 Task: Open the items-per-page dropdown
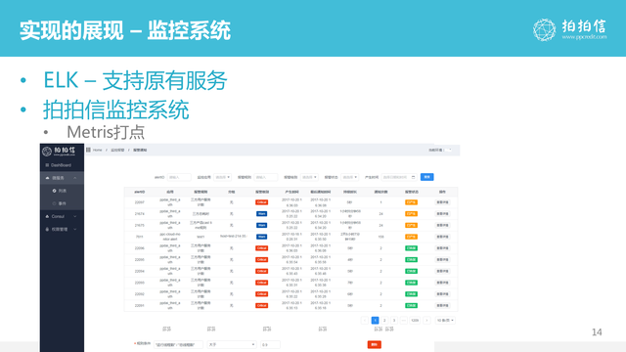(445, 321)
